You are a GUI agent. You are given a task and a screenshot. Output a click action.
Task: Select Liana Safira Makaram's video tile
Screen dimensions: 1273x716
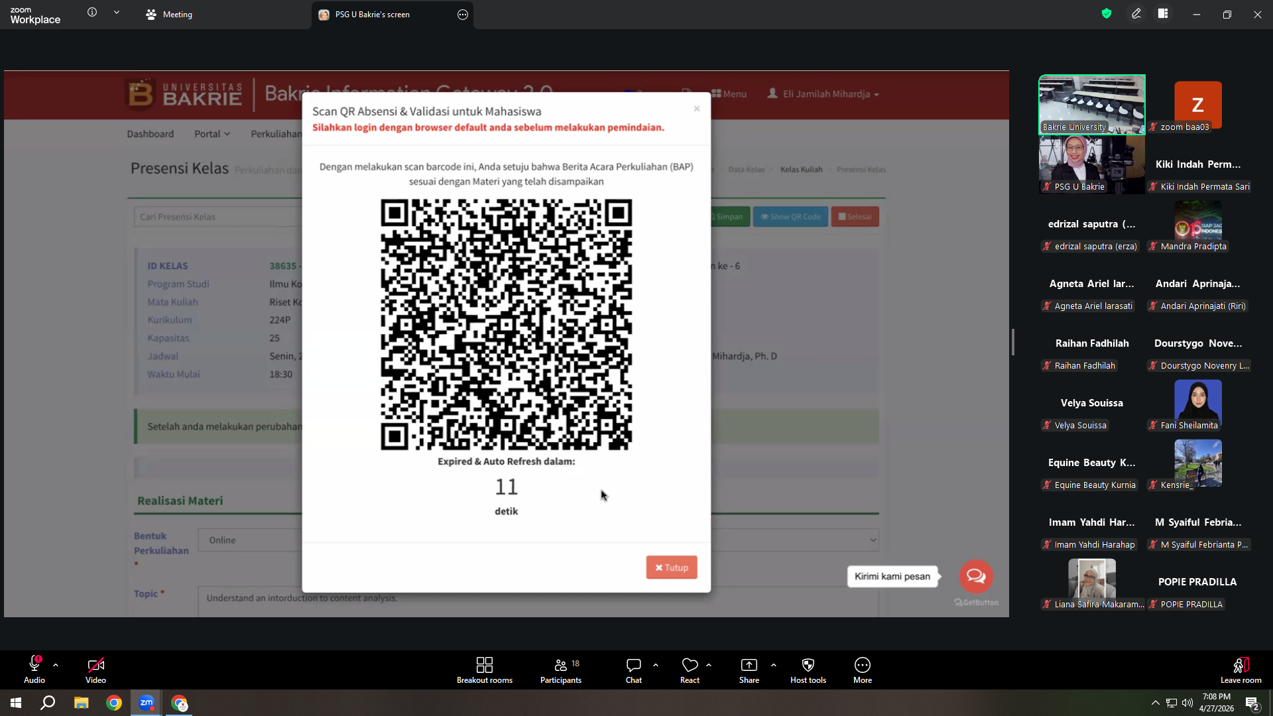point(1092,582)
